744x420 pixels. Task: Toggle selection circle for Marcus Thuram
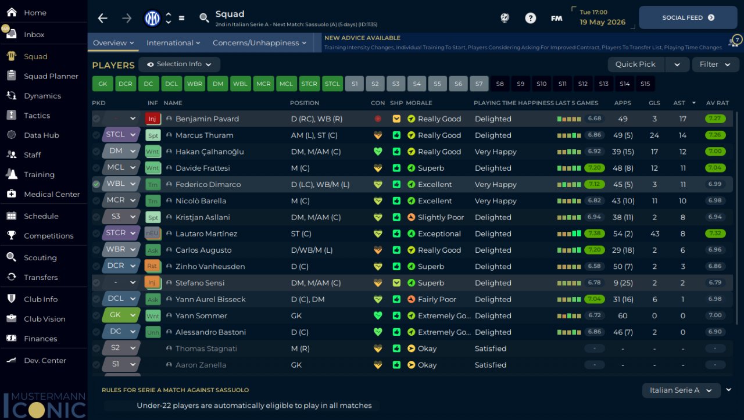click(x=96, y=135)
